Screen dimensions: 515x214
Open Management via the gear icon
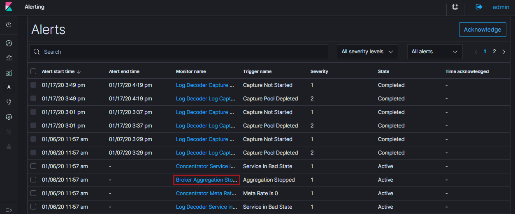tap(9, 117)
